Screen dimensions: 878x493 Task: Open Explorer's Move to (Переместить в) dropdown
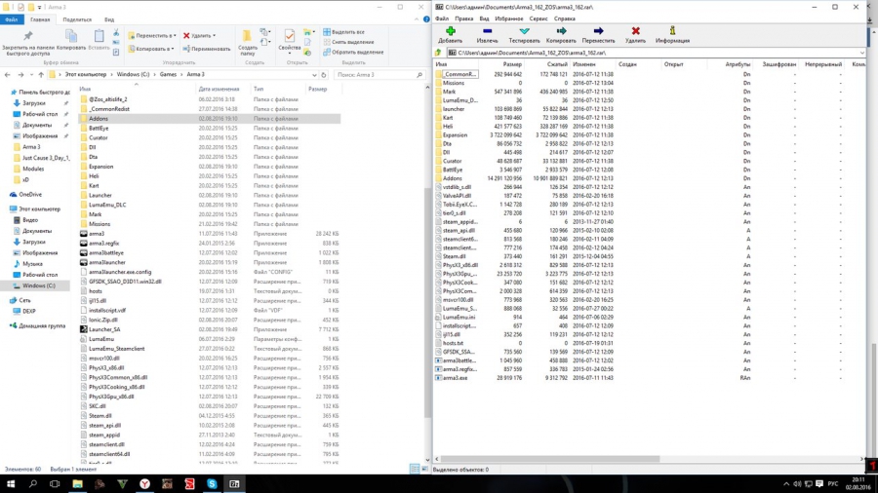click(x=152, y=35)
